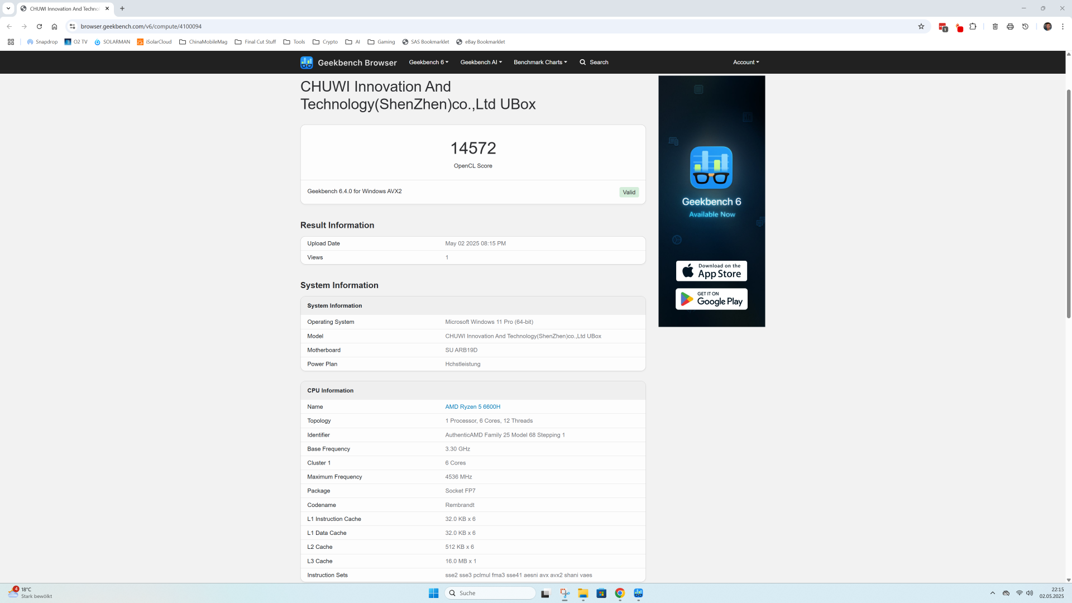Click the eBay Bookmarklet bookmark
1072x603 pixels.
[x=481, y=42]
